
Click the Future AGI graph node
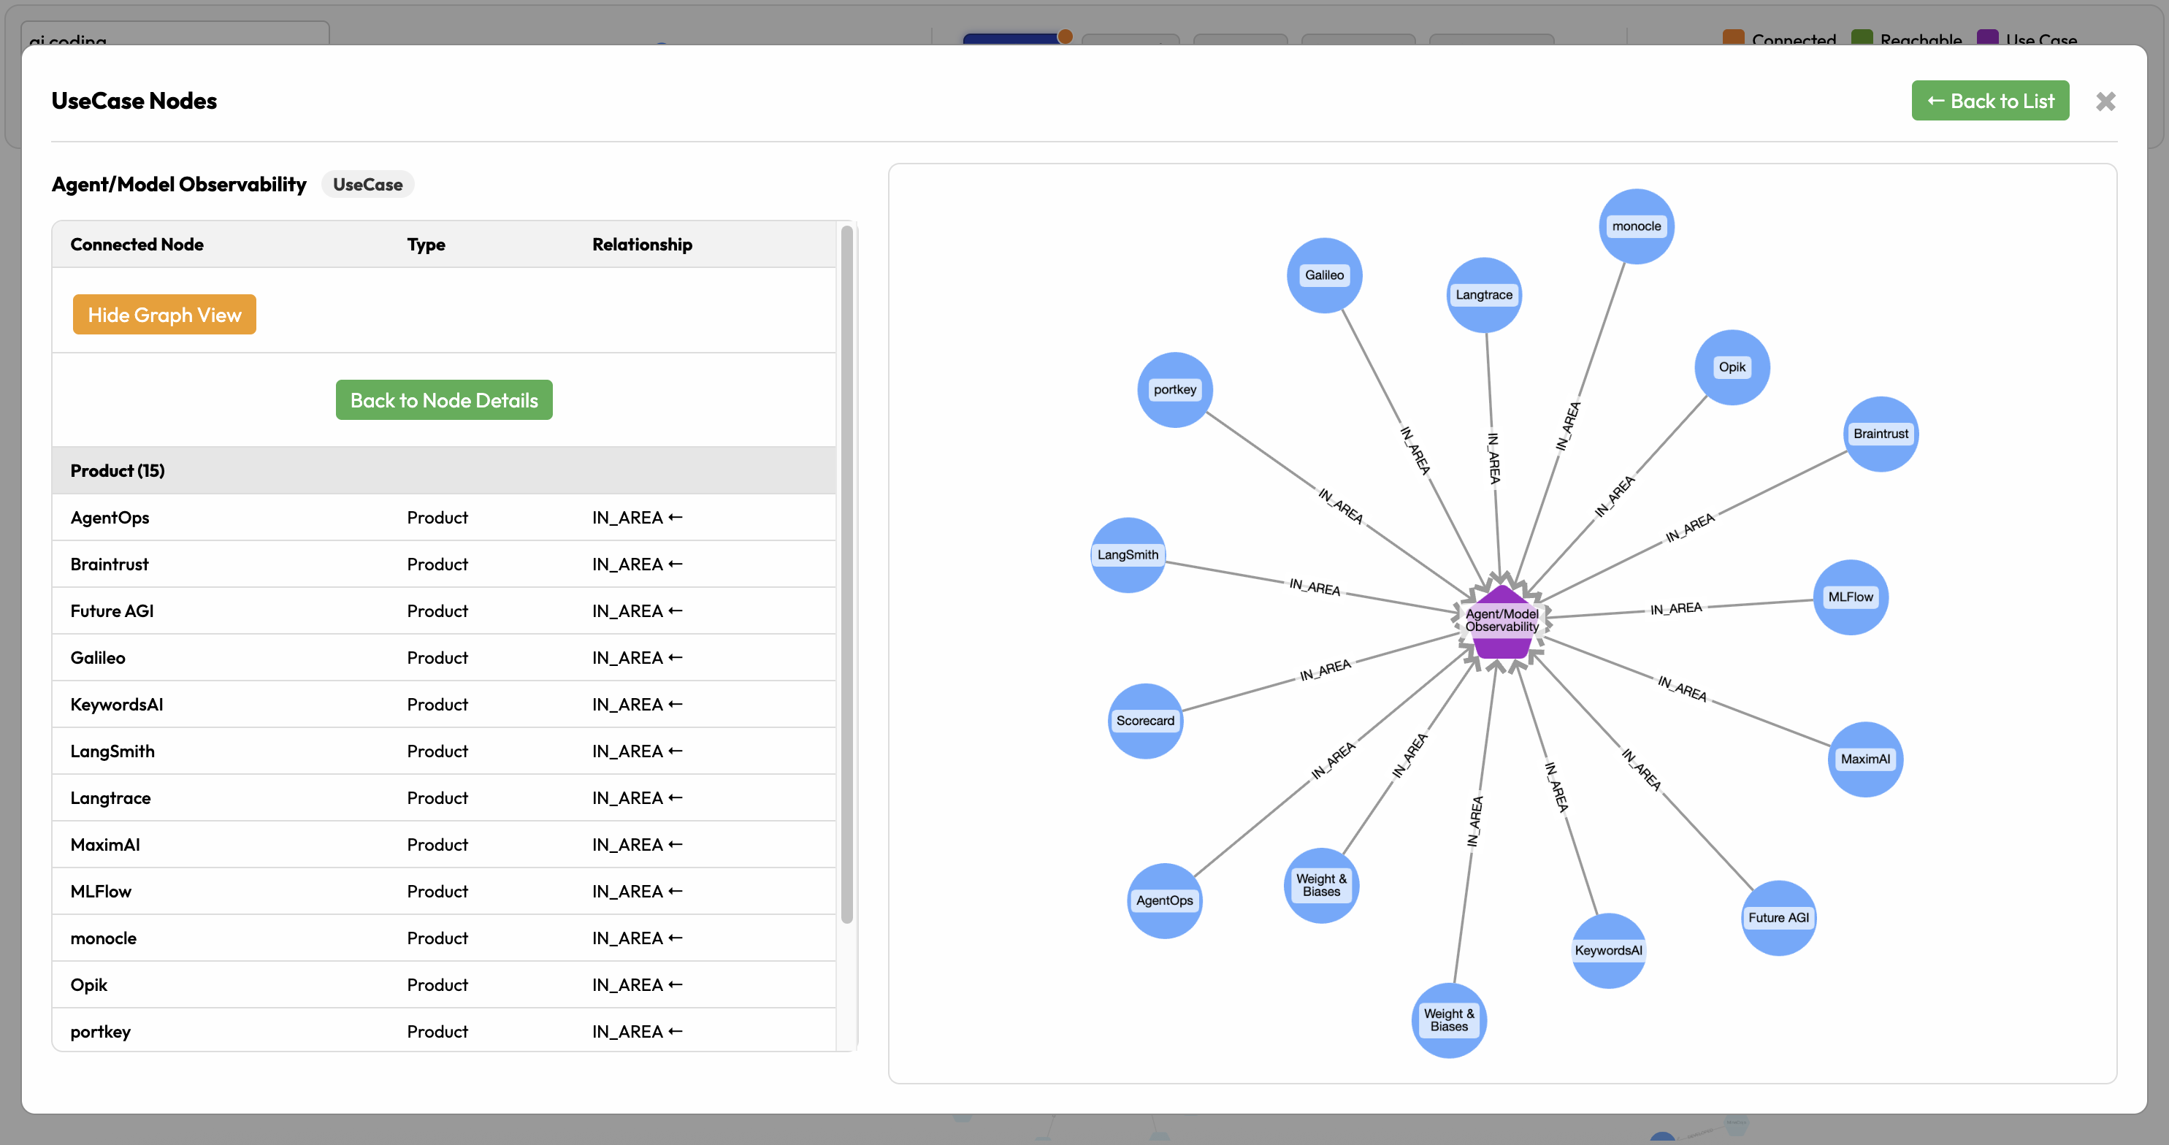1778,918
